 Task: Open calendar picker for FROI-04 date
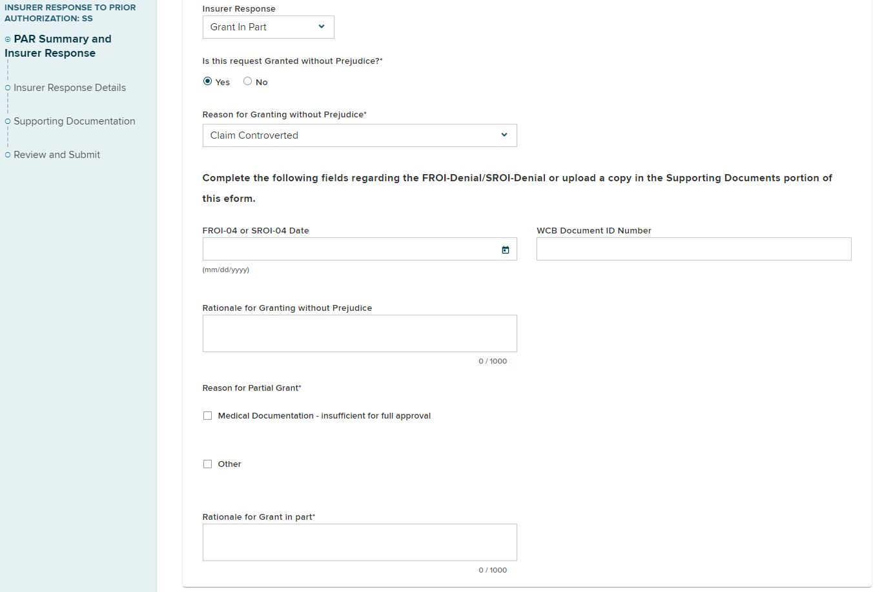click(x=506, y=250)
